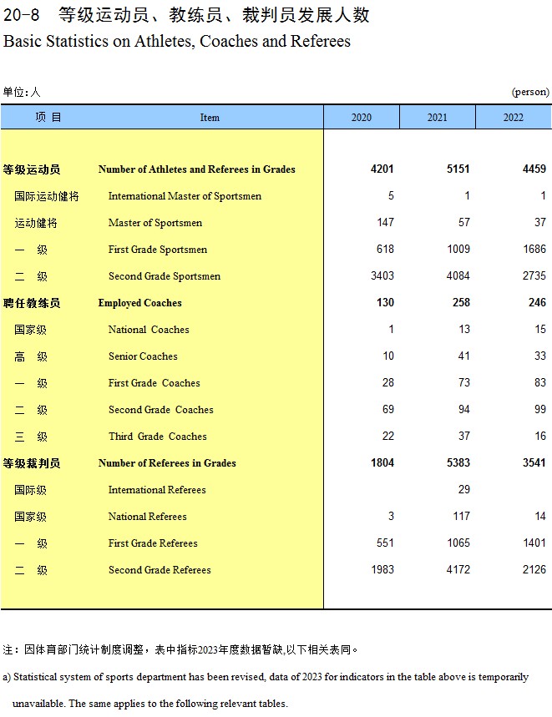Select 'First Grade Sportsmen' label

[158, 250]
